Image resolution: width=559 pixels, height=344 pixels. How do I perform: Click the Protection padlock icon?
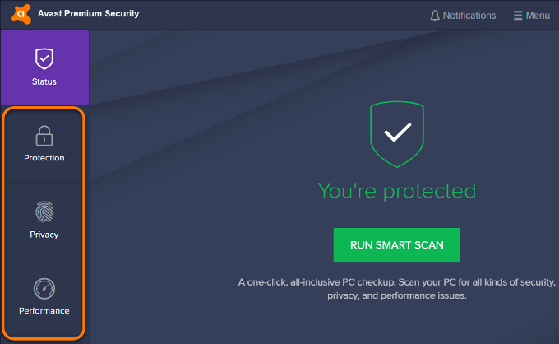coord(44,136)
